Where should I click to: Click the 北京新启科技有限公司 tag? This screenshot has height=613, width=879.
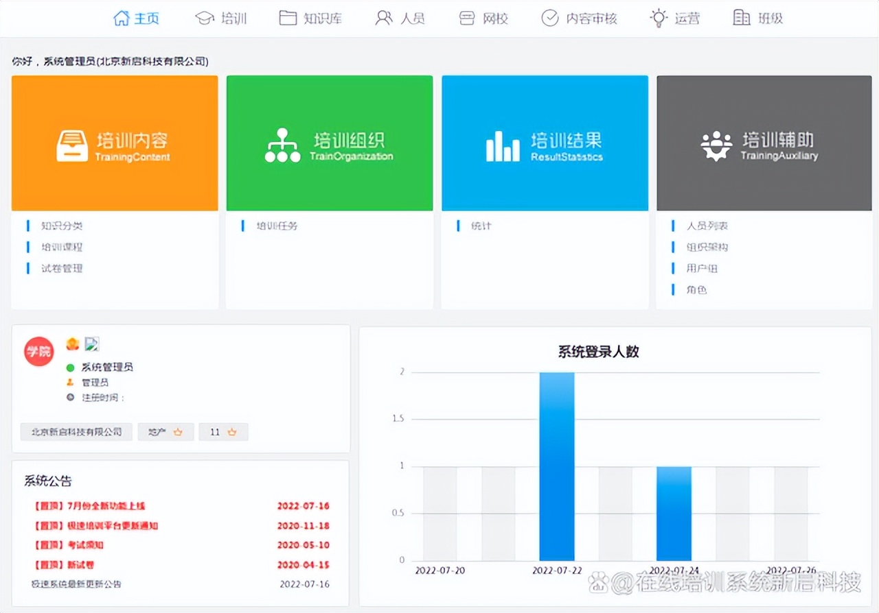point(76,432)
